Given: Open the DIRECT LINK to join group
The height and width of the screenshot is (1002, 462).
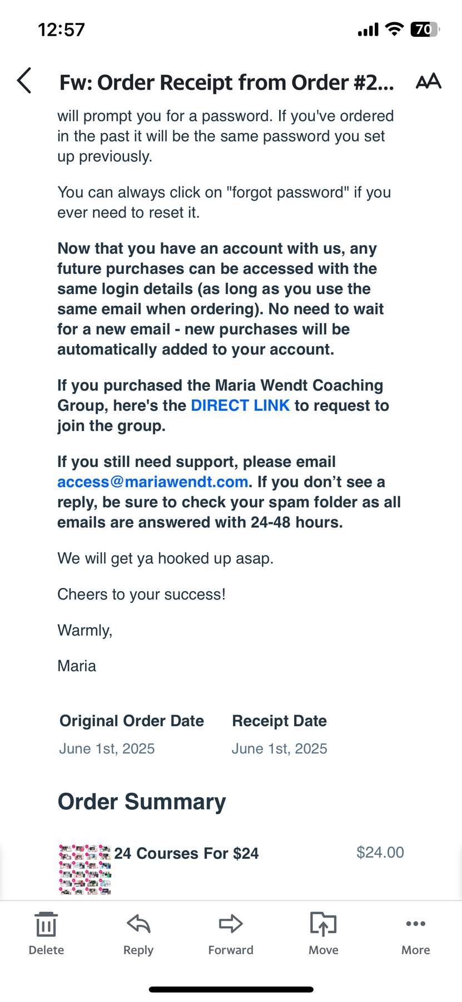Looking at the screenshot, I should (240, 405).
